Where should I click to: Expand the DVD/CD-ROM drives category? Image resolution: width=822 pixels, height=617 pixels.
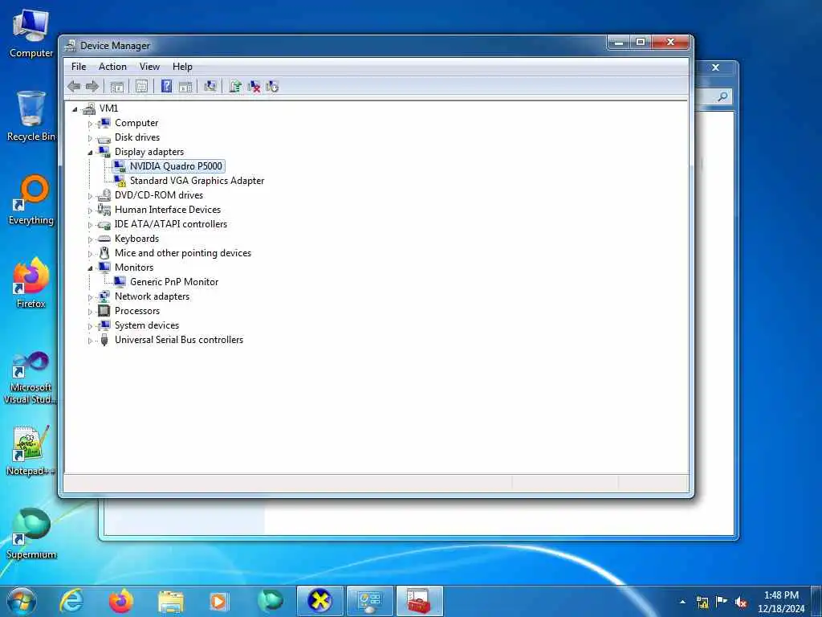(x=90, y=196)
